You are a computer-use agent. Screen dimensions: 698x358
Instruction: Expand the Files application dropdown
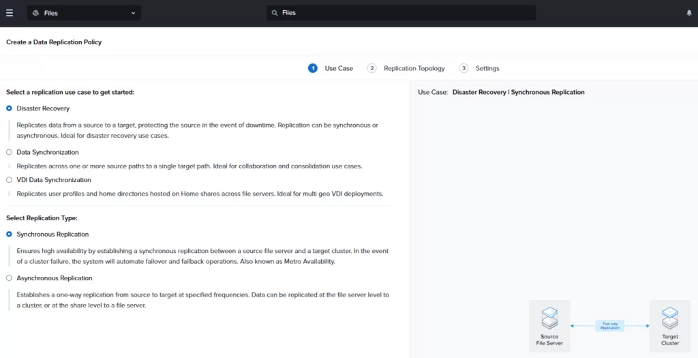coord(133,13)
